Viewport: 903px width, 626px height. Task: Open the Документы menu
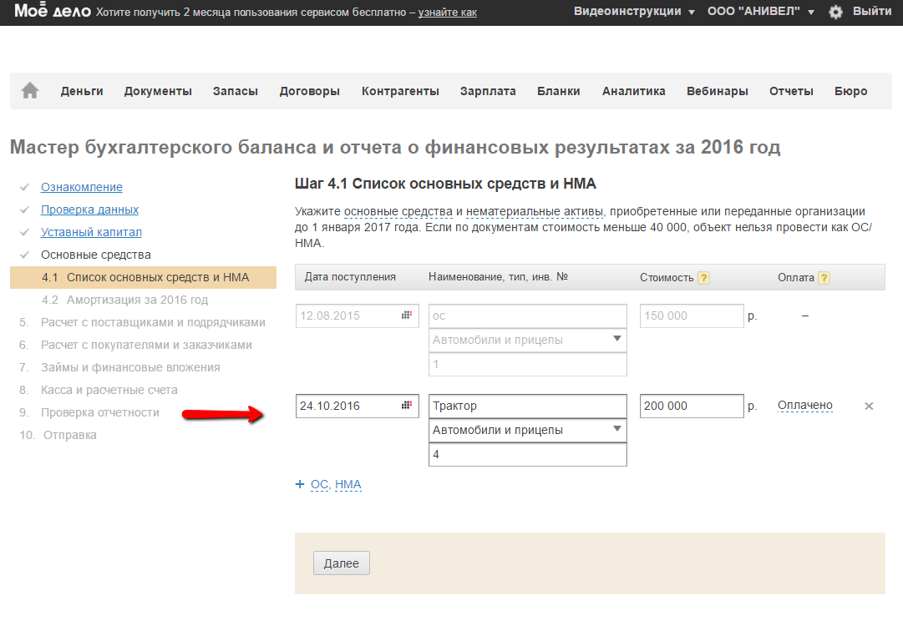pos(158,91)
